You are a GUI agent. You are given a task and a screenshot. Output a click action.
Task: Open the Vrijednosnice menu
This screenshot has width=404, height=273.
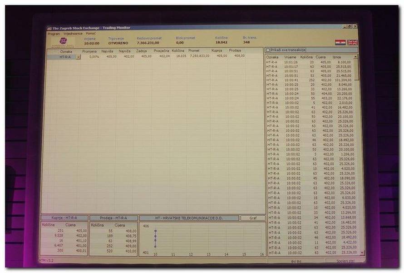(x=72, y=34)
